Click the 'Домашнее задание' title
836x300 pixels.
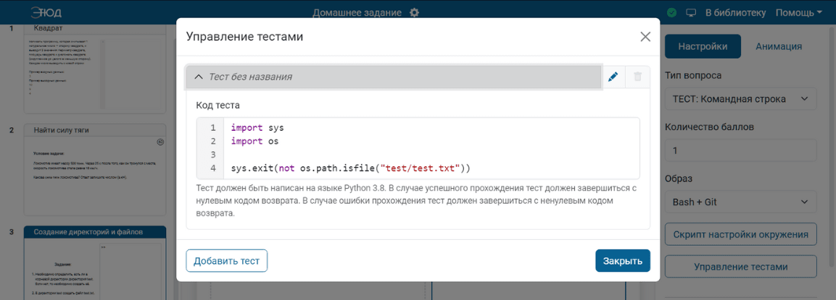point(358,12)
